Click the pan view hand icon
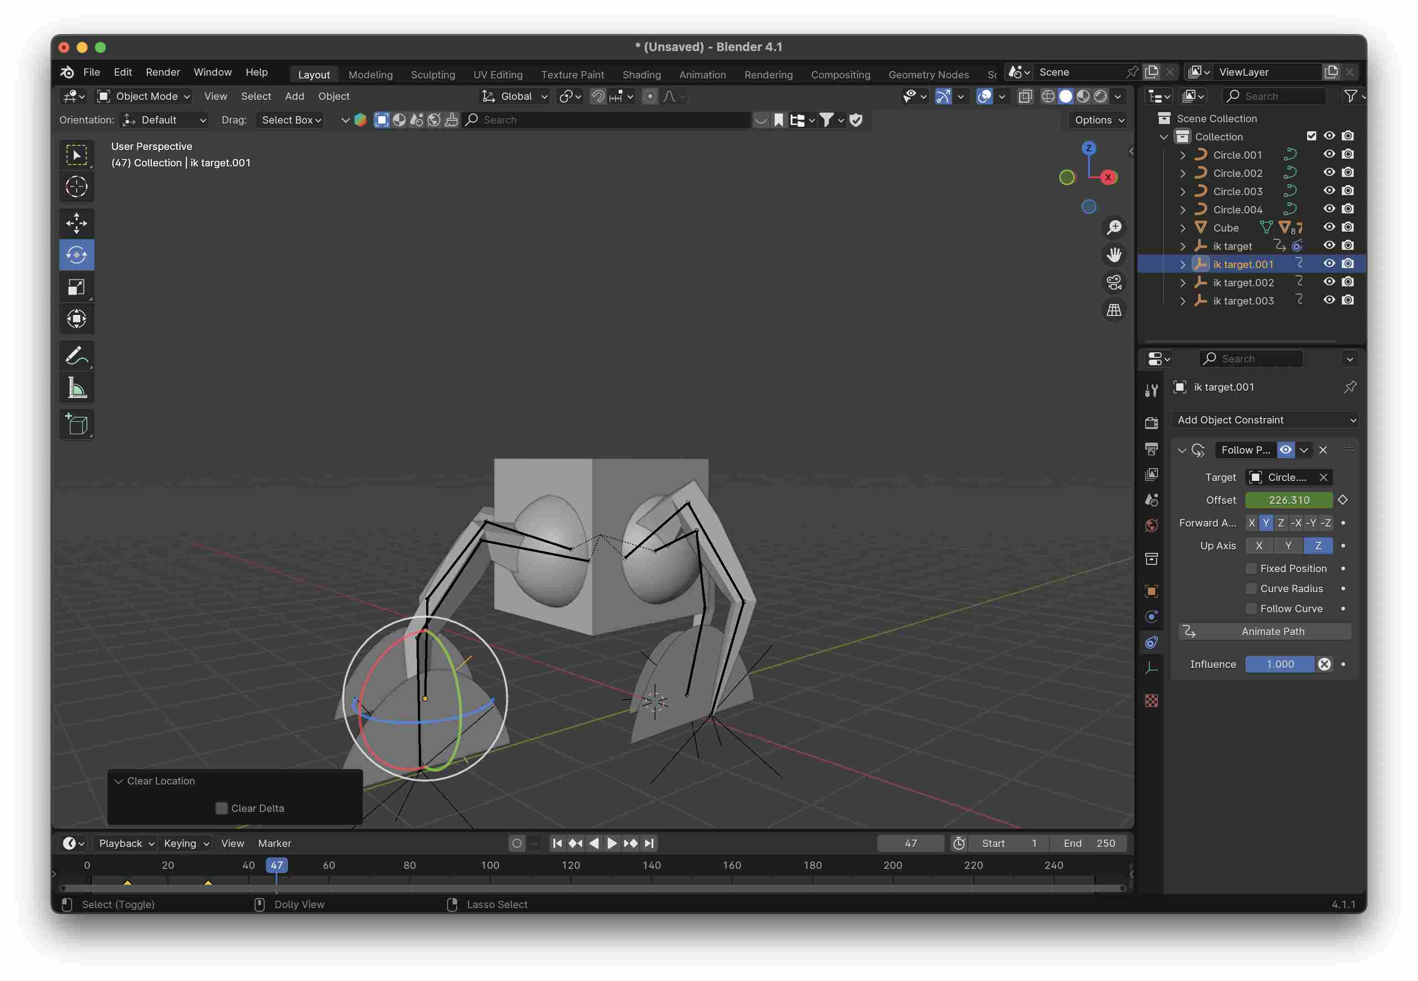This screenshot has height=981, width=1418. [1114, 254]
